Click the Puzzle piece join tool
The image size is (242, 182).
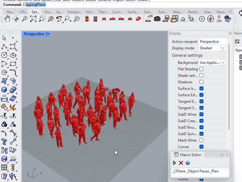(x=4, y=107)
